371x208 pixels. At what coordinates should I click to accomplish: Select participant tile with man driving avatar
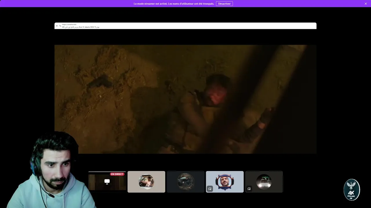pos(146,182)
